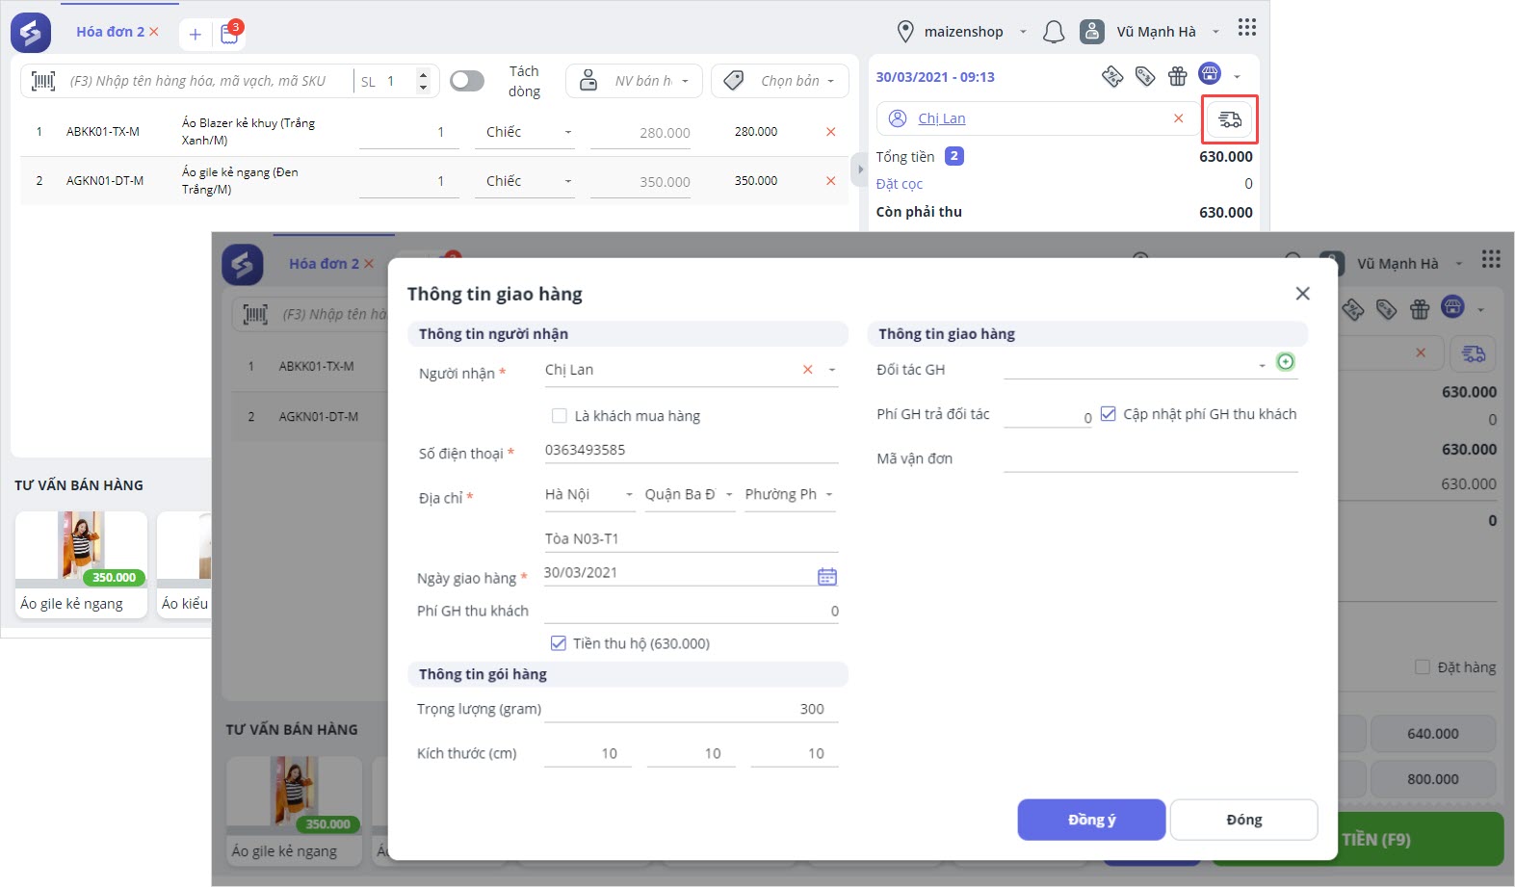Click the Đồng ý button
1515x887 pixels.
[x=1091, y=820]
